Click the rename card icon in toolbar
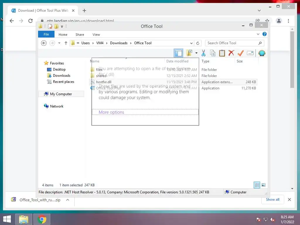The width and height of the screenshot is (300, 225). point(250,53)
